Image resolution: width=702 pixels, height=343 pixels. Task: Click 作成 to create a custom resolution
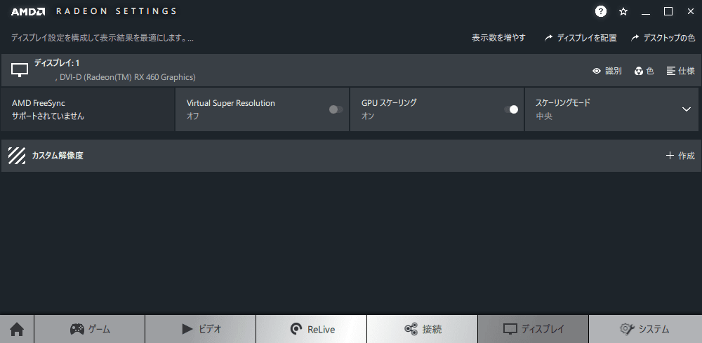pyautogui.click(x=680, y=156)
